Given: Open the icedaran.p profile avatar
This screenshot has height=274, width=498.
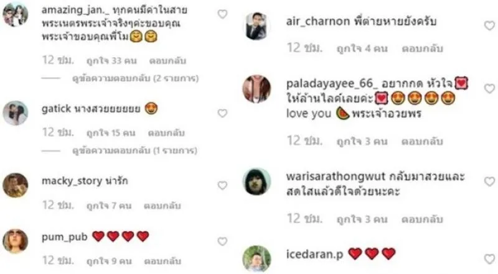Looking at the screenshot, I should click(256, 258).
